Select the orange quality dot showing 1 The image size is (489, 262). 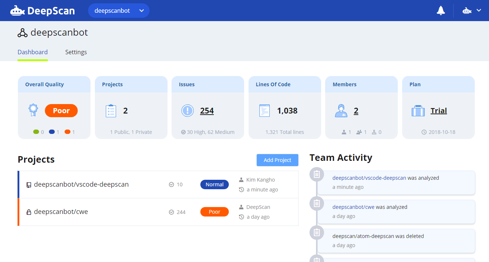68,132
